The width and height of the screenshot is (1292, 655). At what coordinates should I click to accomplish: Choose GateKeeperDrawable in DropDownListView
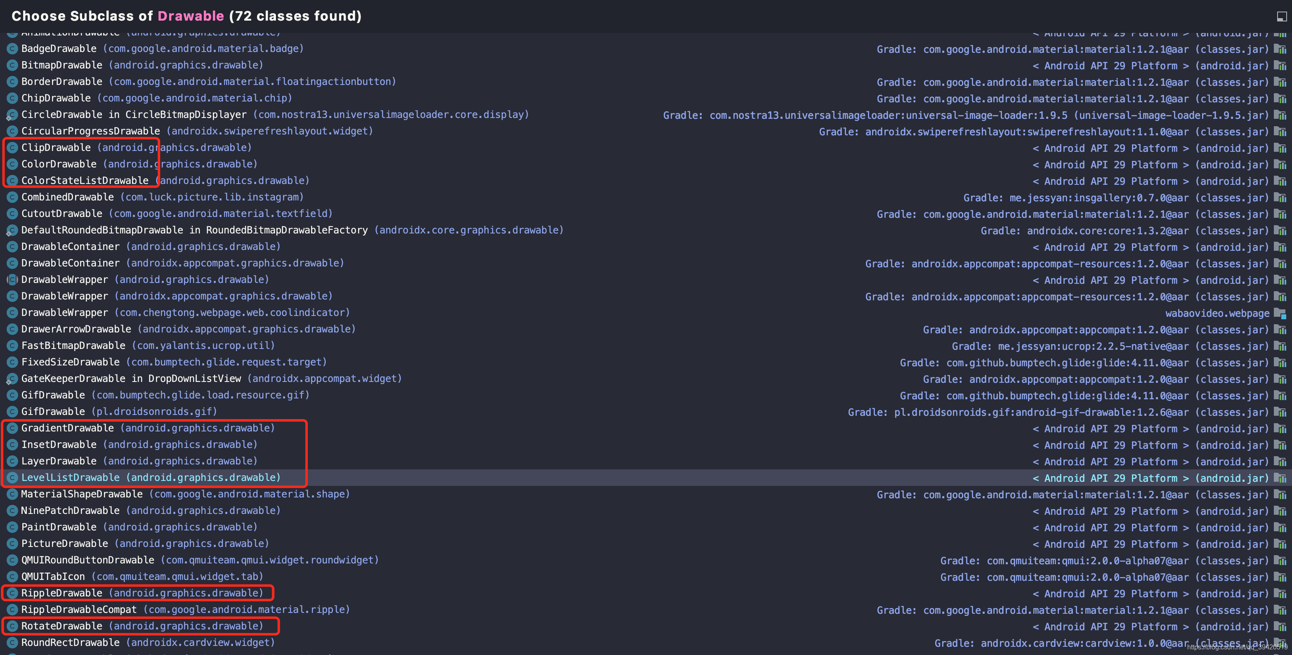[646, 379]
